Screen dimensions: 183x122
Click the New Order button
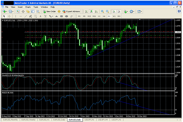click(x=49, y=11)
